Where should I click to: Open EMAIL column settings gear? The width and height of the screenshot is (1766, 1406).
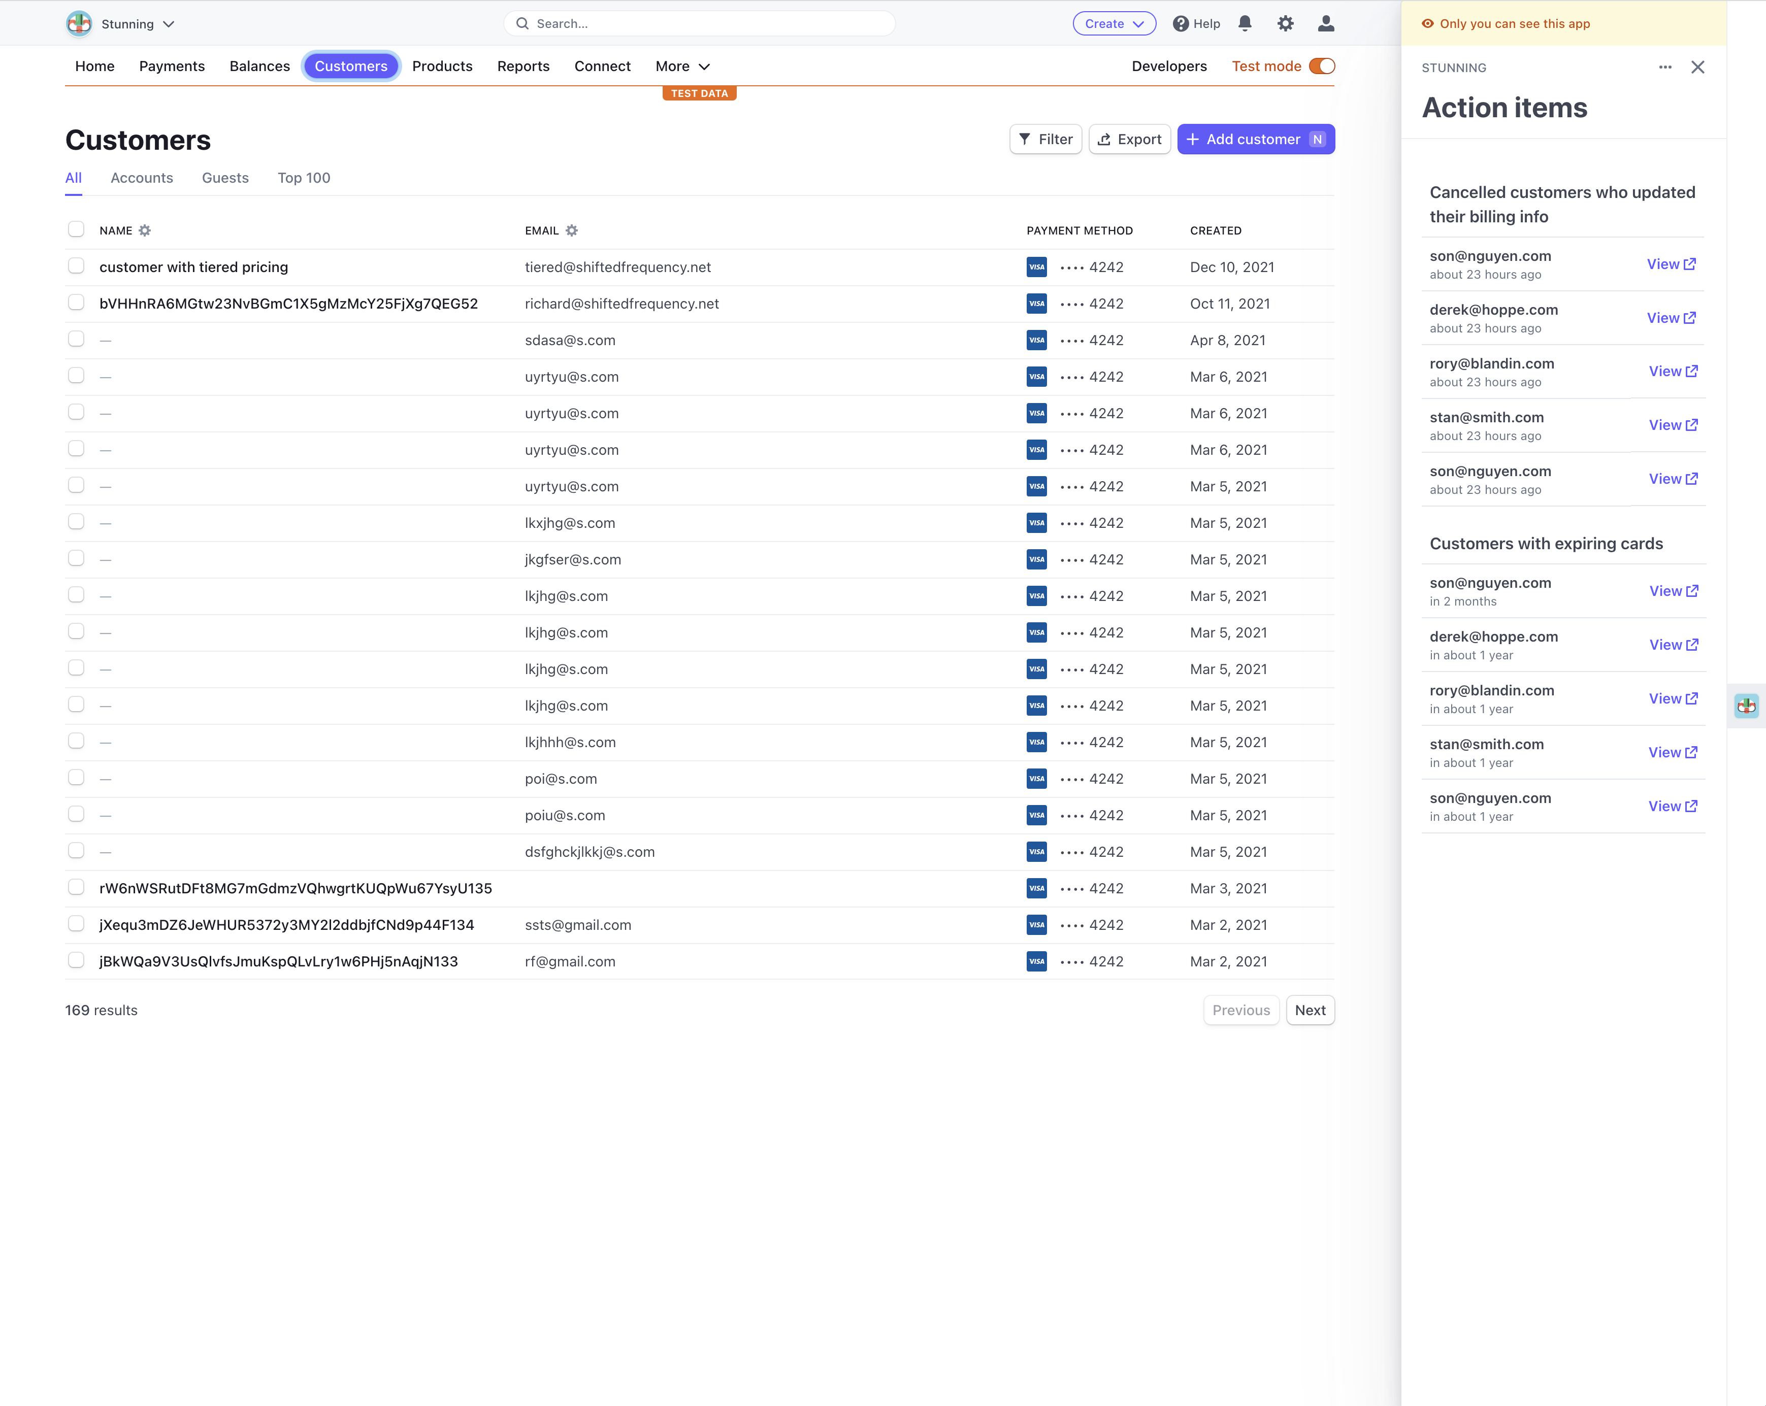(573, 230)
